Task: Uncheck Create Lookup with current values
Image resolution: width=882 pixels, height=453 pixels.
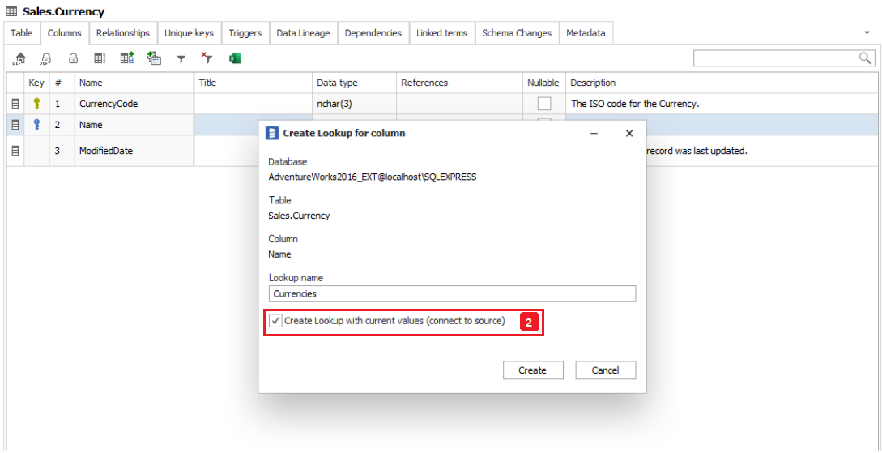Action: 276,321
